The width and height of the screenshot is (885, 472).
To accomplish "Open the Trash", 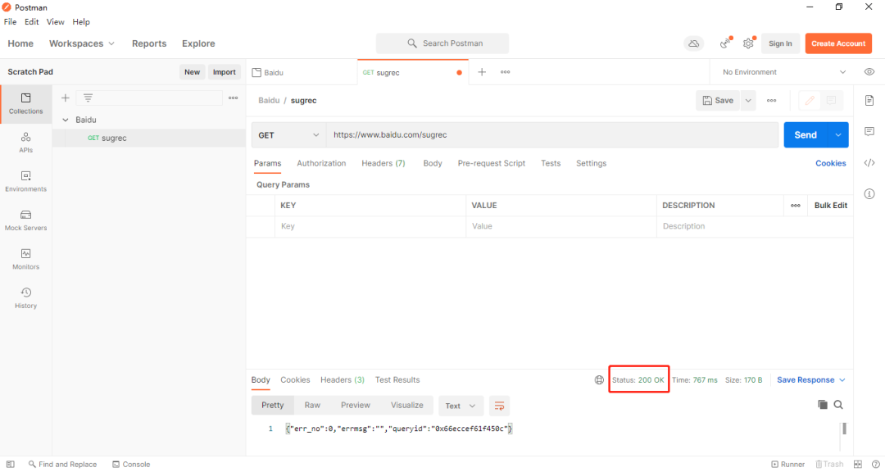I will click(x=829, y=464).
